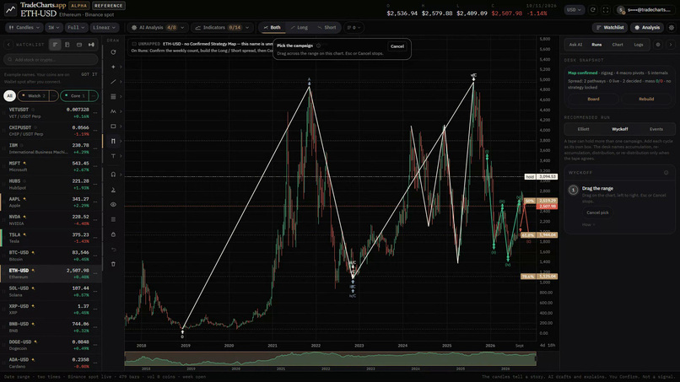Collapse the watchlist with the back arrow
This screenshot has width=680, height=382.
(8, 45)
